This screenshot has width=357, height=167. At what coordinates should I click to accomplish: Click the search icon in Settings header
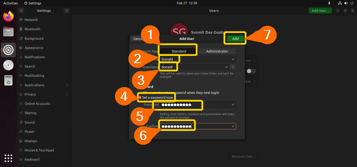(x=21, y=10)
